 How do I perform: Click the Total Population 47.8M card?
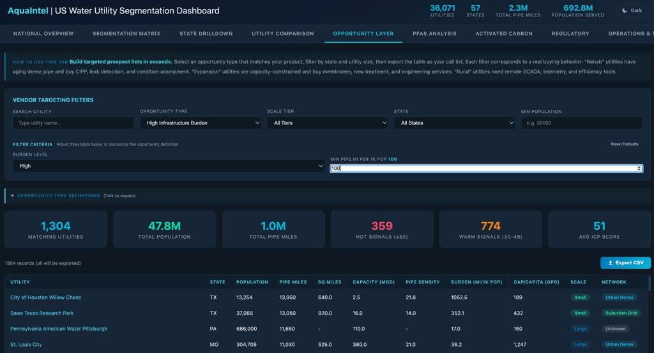(x=164, y=229)
